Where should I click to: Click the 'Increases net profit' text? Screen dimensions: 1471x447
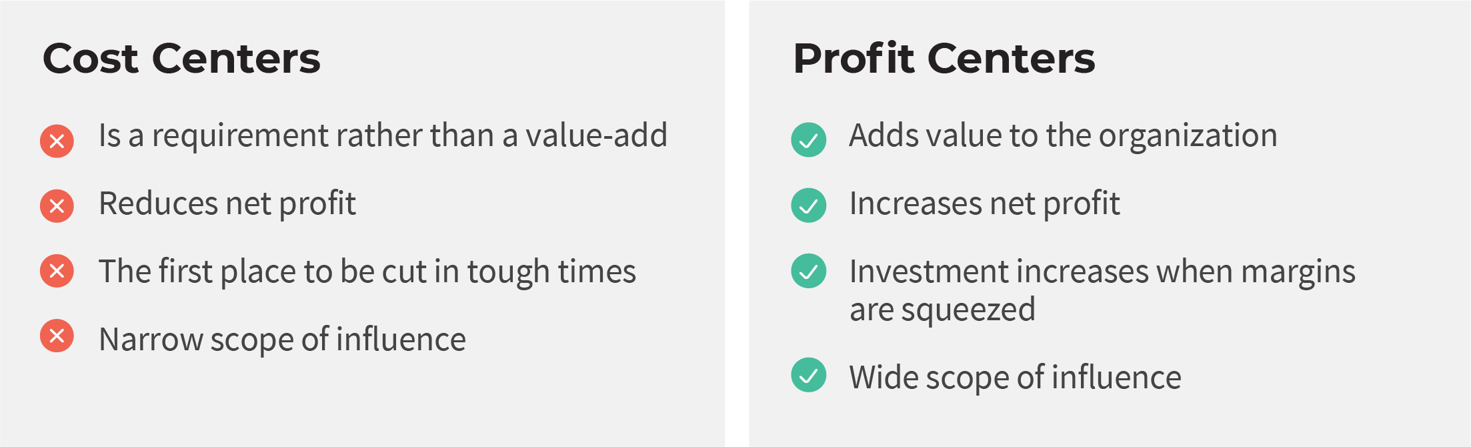[x=984, y=204]
